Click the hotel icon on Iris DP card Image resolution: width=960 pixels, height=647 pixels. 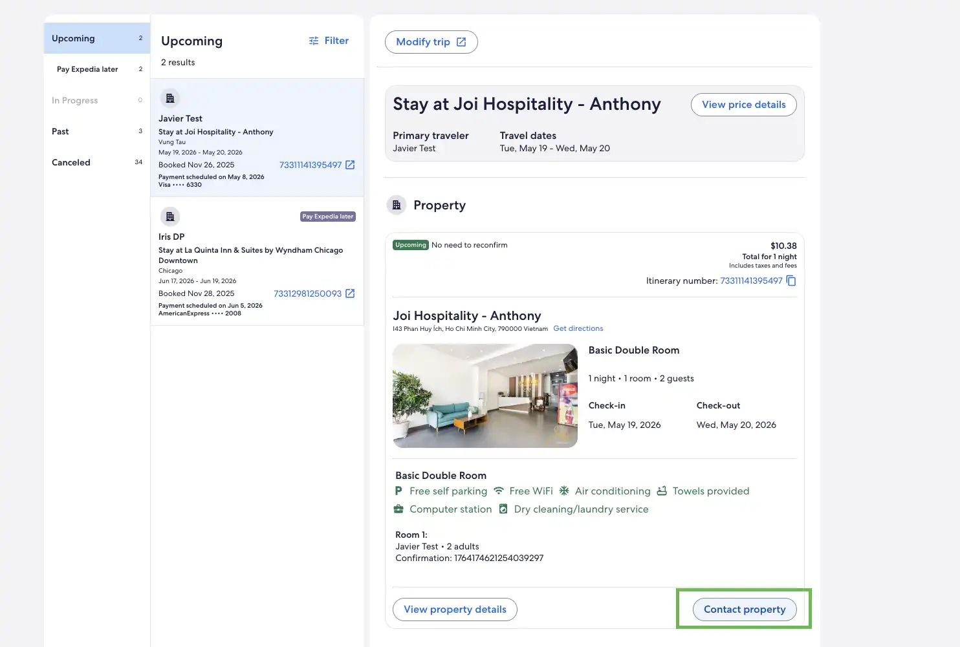click(x=170, y=217)
